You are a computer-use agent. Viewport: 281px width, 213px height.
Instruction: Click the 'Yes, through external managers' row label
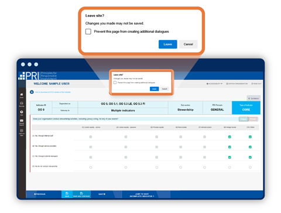tap(45, 156)
